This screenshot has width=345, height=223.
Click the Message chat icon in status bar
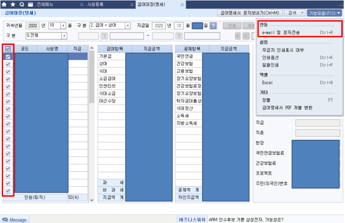(5, 219)
